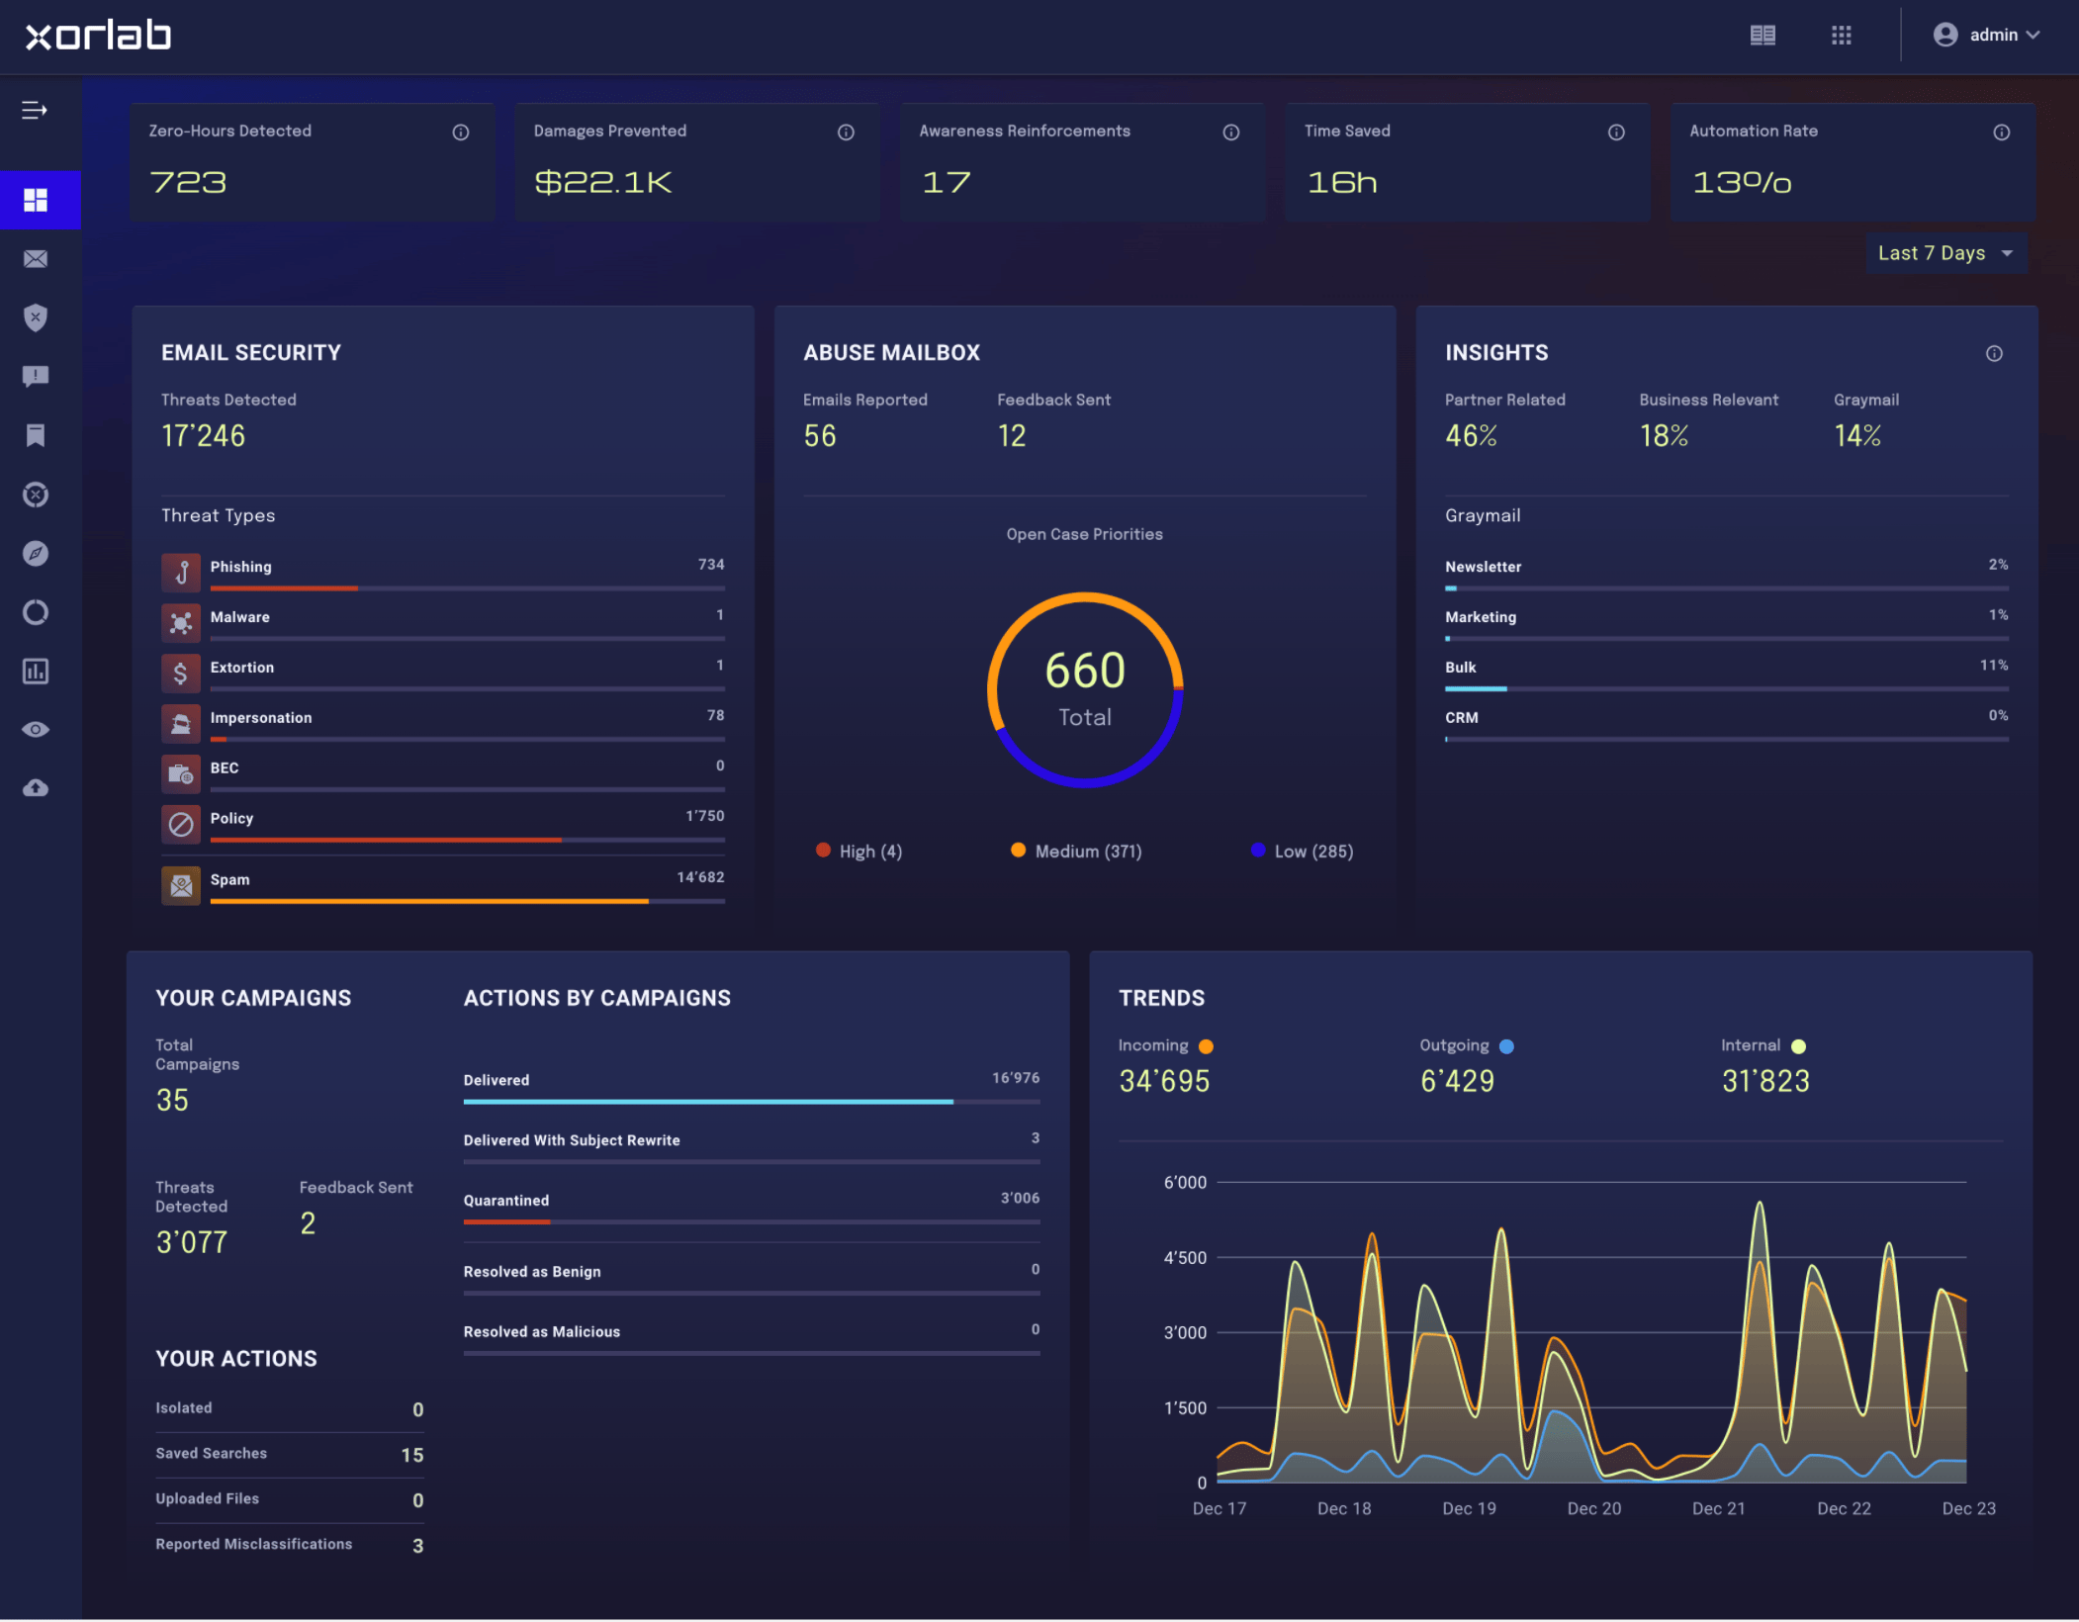Screen dimensions: 2079x1622
Task: Open the Threats Detected 17'246 value
Action: [x=203, y=436]
